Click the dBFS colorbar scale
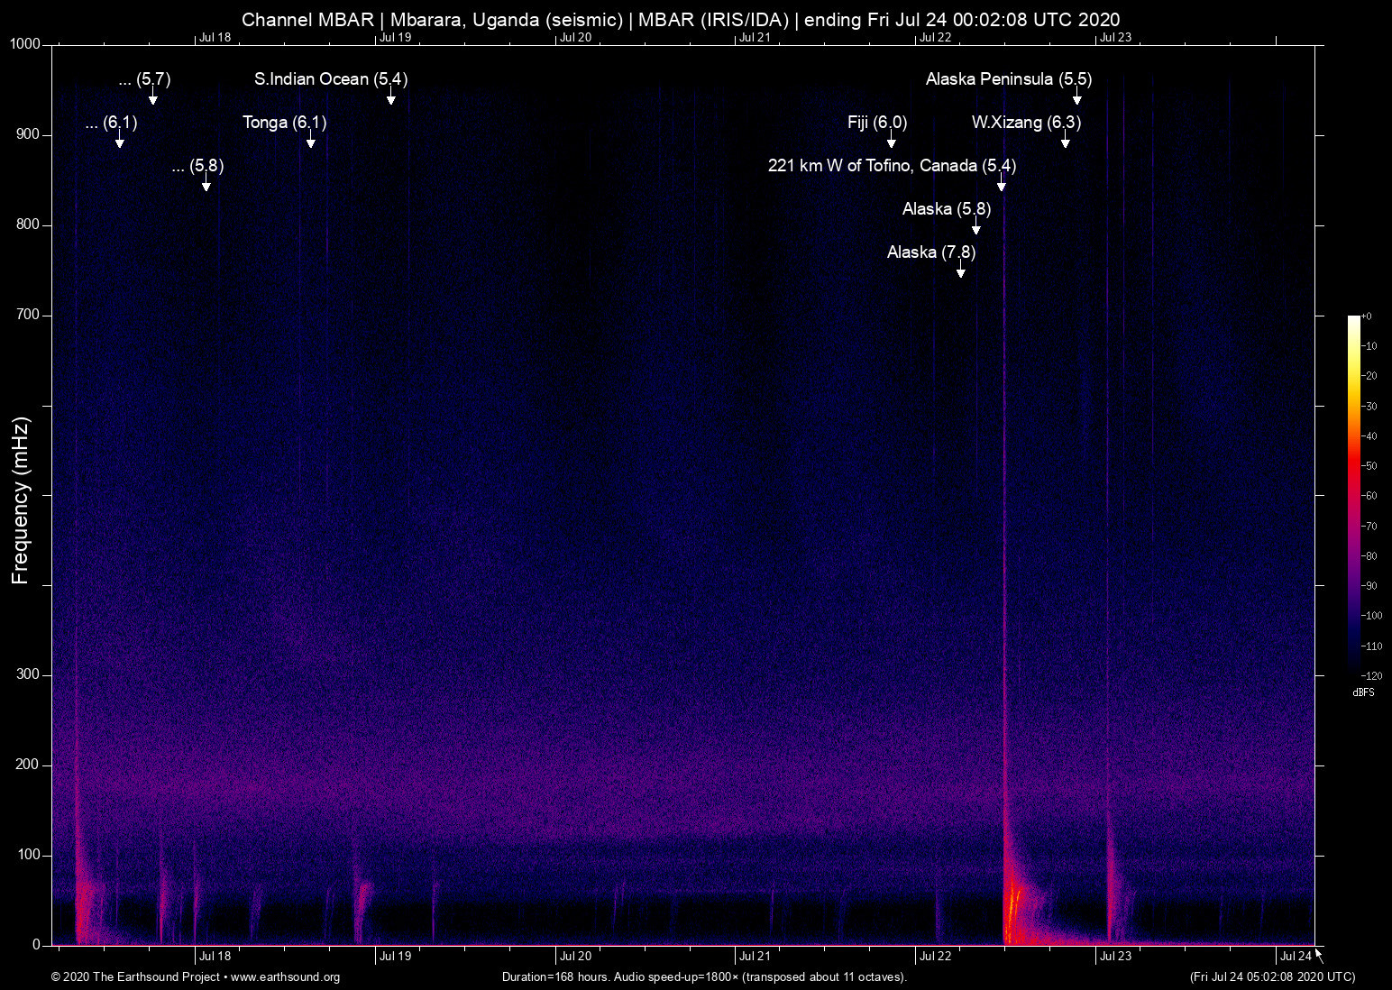This screenshot has height=990, width=1392. coord(1355,496)
